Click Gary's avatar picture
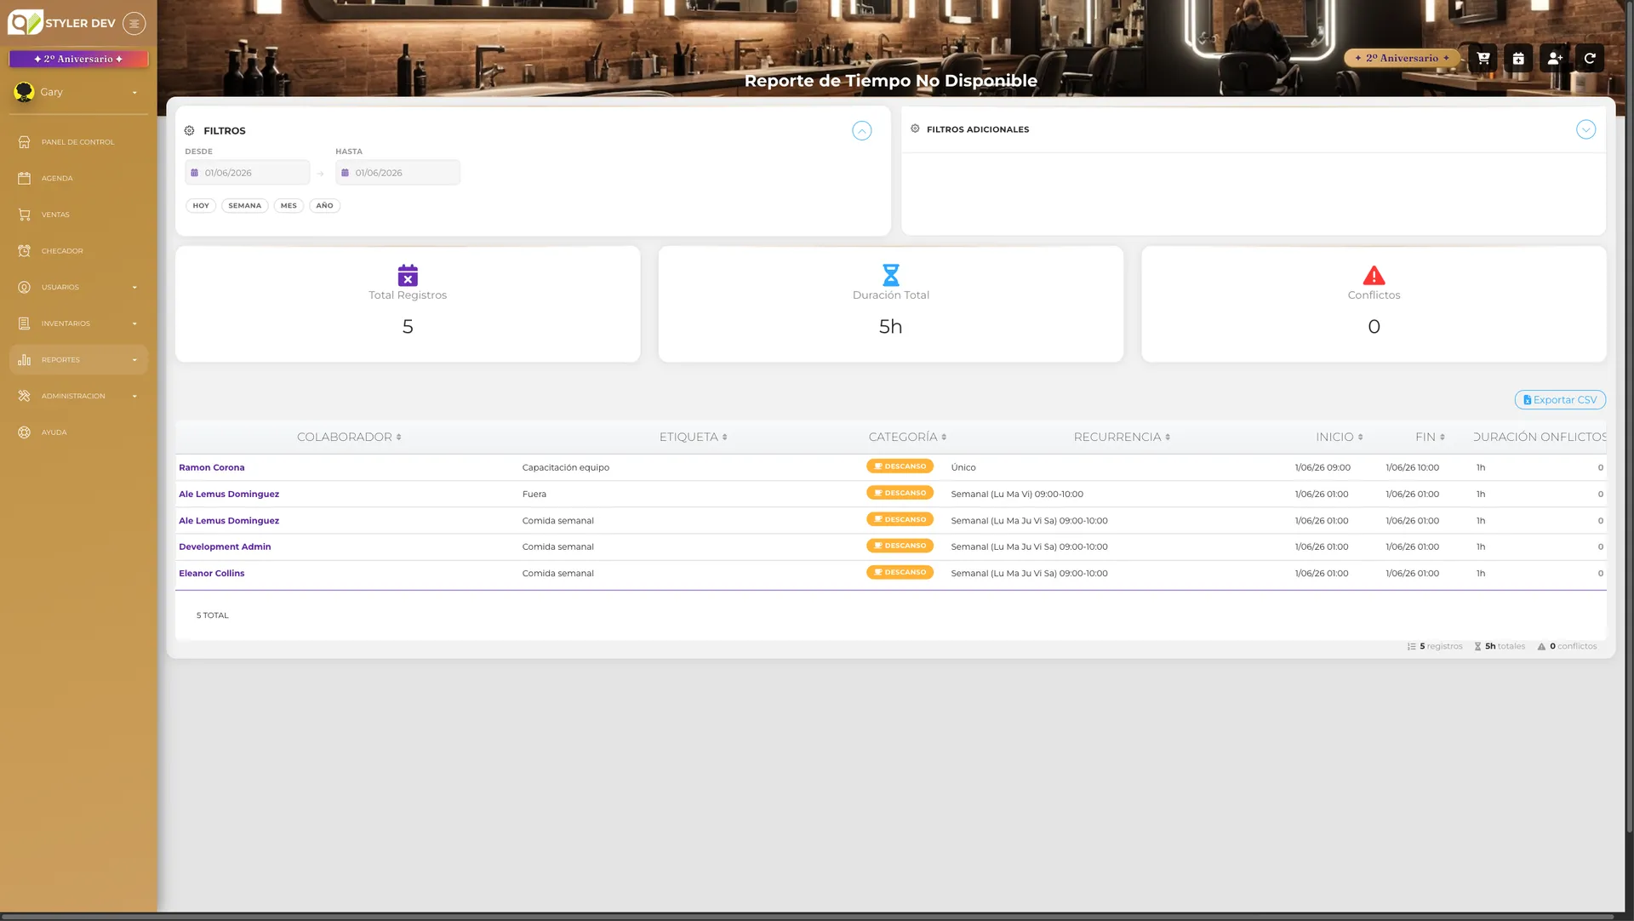 (24, 92)
